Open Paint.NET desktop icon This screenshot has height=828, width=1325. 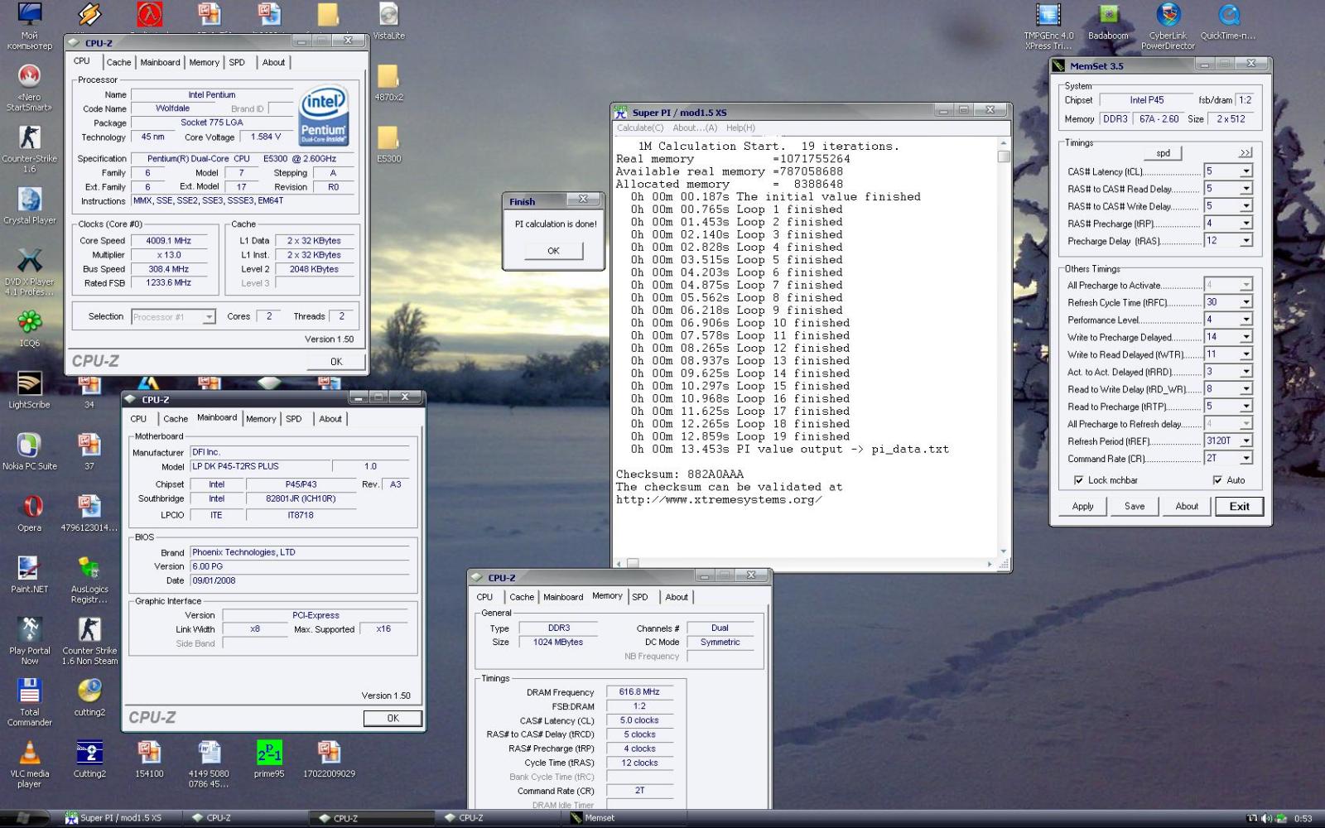pyautogui.click(x=30, y=574)
